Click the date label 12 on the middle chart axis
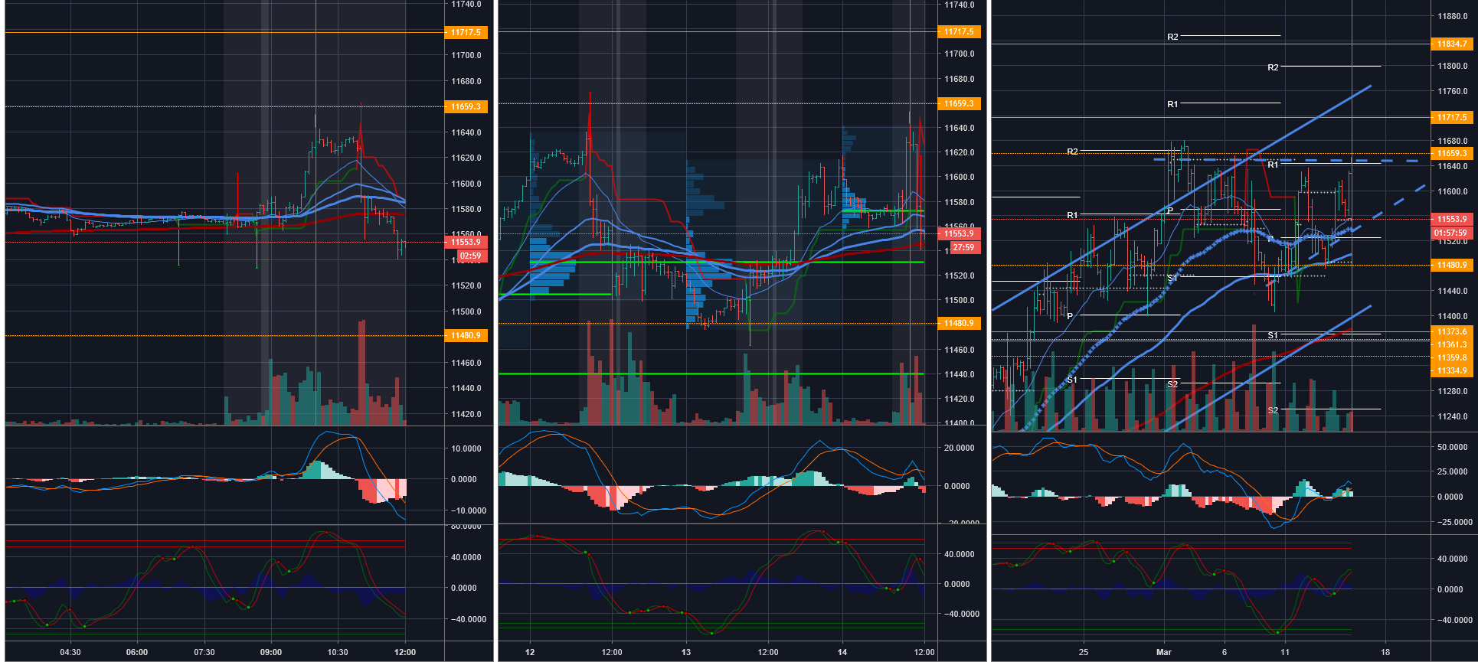This screenshot has height=662, width=1478. [x=530, y=652]
